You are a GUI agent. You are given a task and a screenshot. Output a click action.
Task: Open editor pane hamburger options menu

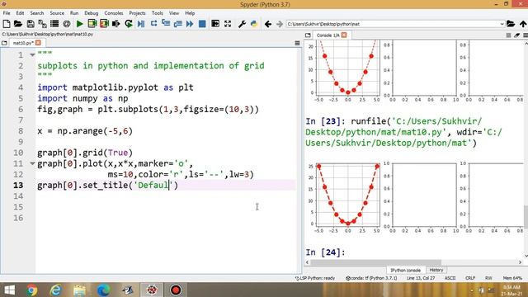297,43
